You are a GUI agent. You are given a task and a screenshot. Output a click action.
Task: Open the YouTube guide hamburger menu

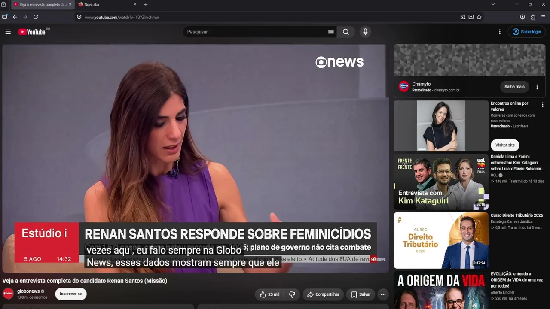coord(8,32)
